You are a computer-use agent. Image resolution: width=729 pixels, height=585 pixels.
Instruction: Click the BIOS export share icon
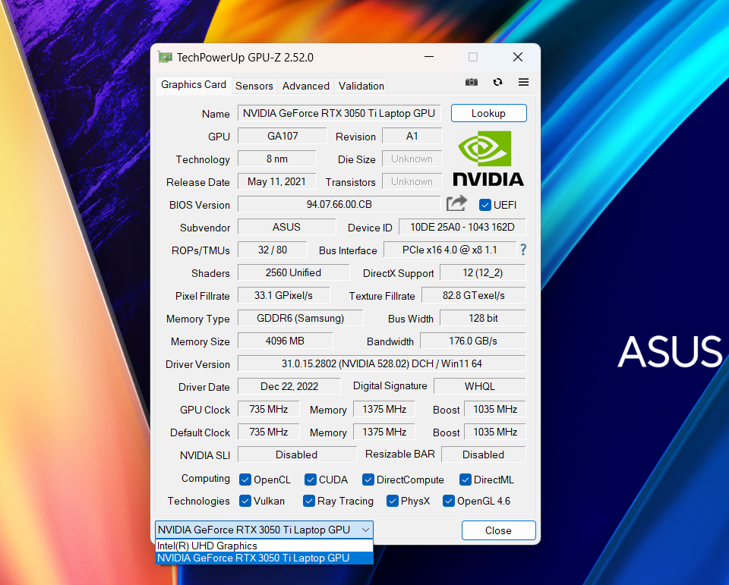pos(456,203)
